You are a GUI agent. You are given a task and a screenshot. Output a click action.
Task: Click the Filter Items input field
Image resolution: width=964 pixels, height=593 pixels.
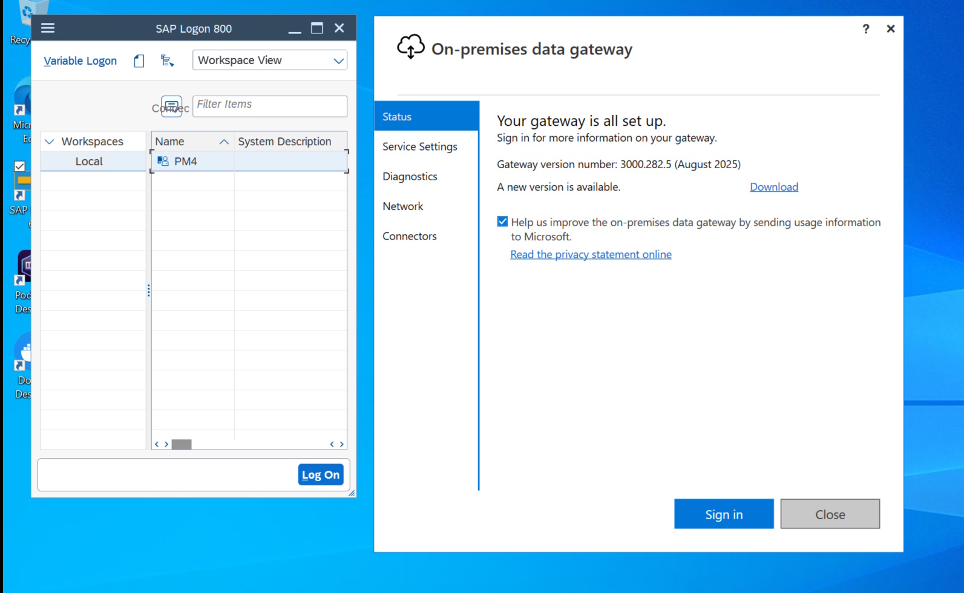tap(270, 106)
